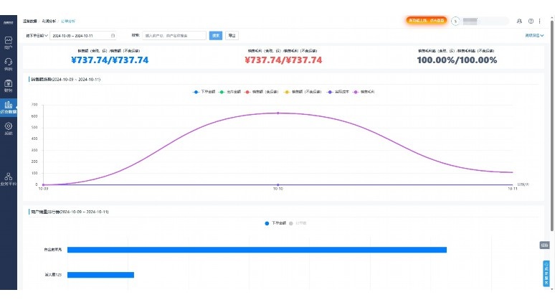Click the customer sales ranking panel title
This screenshot has height=305, width=555.
click(70, 212)
